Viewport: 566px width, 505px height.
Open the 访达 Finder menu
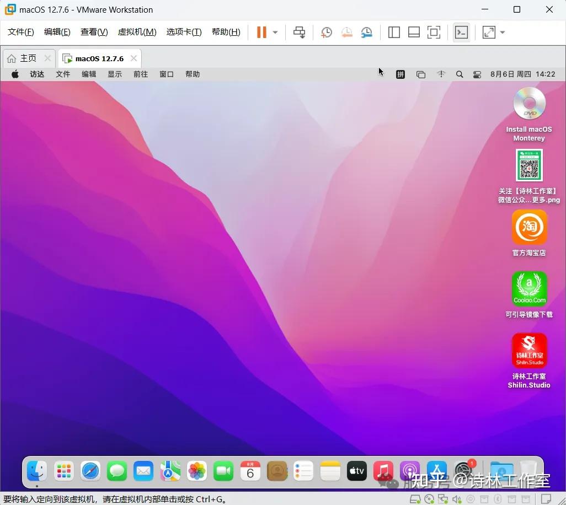coord(37,74)
